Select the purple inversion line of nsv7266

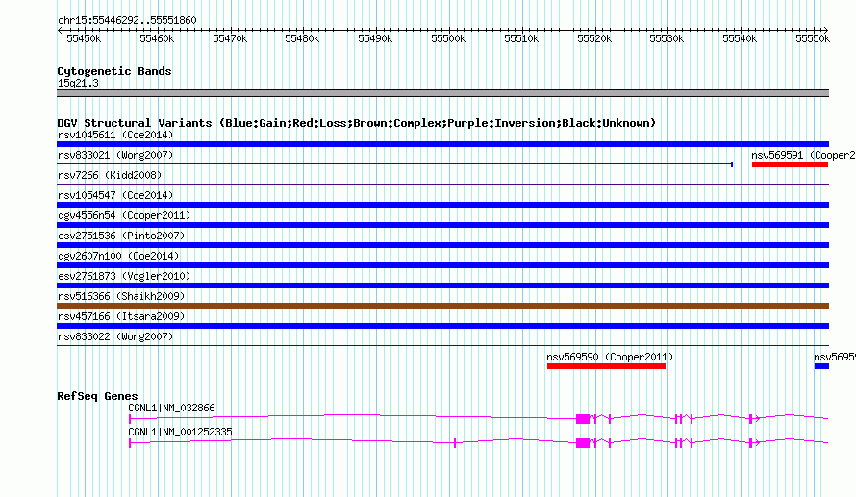click(442, 185)
